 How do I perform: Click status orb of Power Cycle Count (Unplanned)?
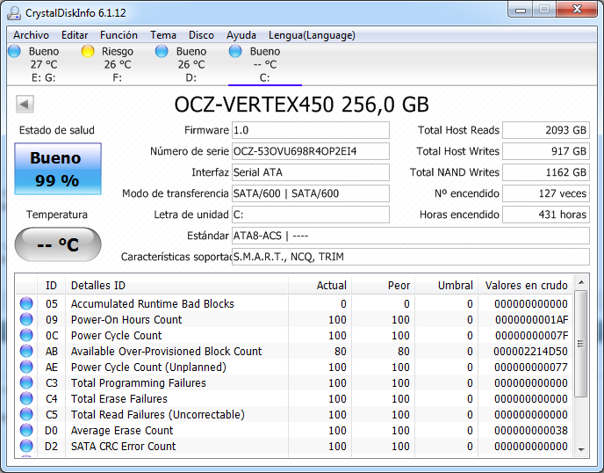coord(26,367)
